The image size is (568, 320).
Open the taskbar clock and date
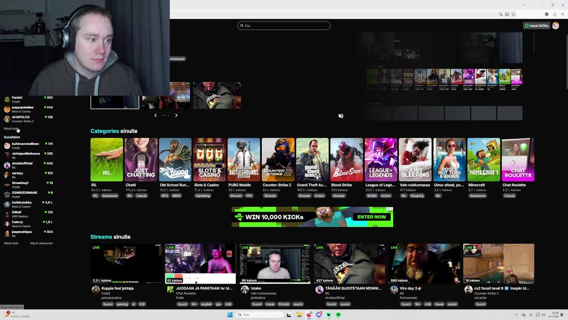pos(553,315)
